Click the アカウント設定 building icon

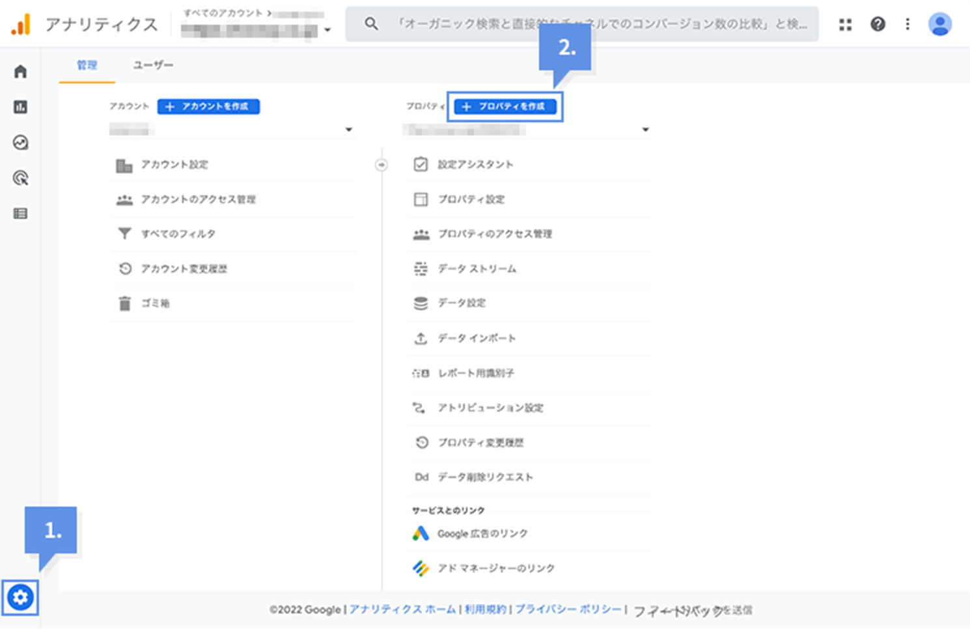point(124,165)
